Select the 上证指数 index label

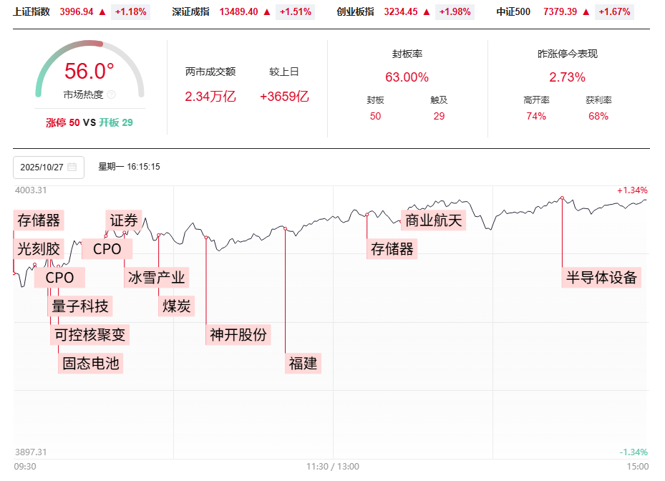[31, 12]
